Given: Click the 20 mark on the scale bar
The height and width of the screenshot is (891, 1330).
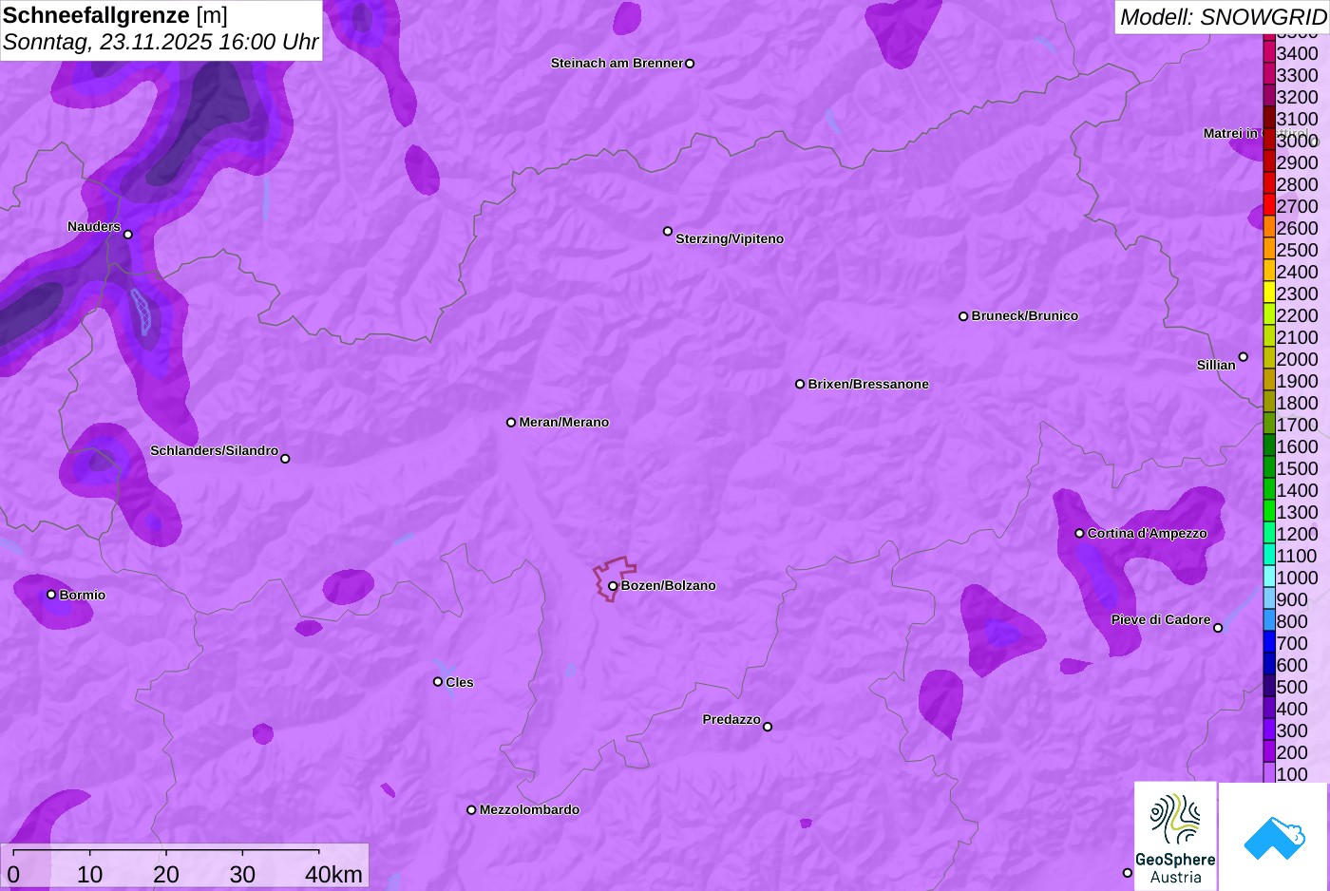Looking at the screenshot, I should pyautogui.click(x=166, y=874).
